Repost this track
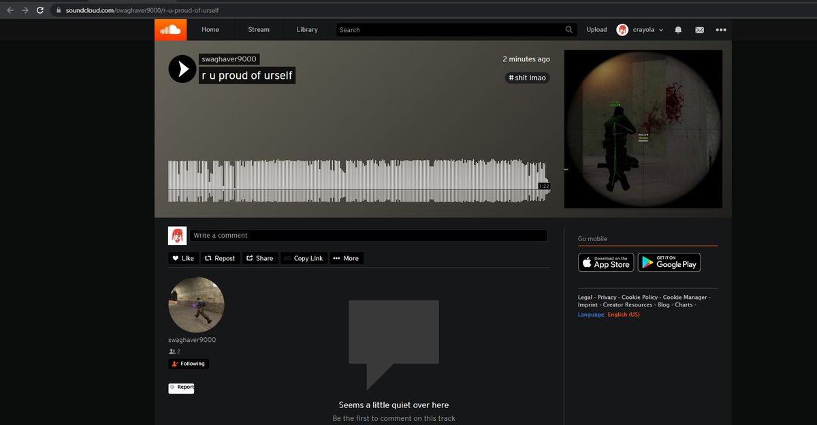 pyautogui.click(x=220, y=258)
